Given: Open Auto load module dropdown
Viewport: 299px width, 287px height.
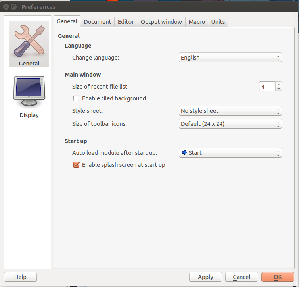Looking at the screenshot, I should 230,153.
